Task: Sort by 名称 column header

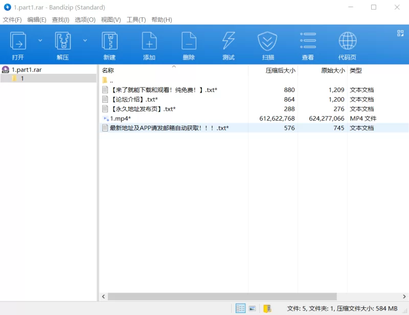Action: coord(108,71)
